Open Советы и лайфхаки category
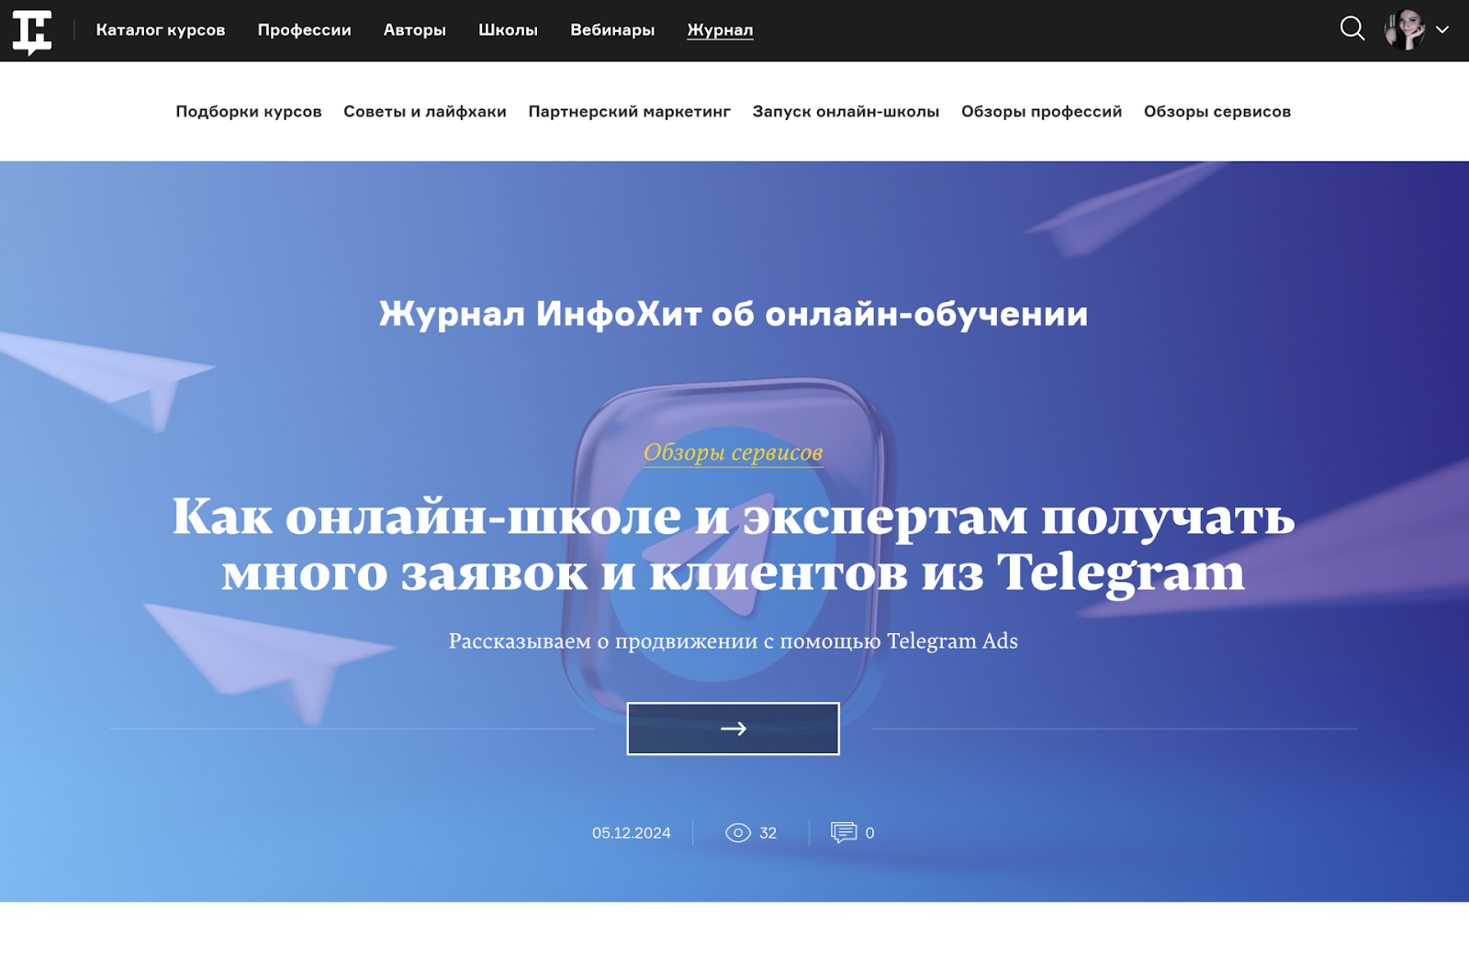Viewport: 1469px width, 979px height. pos(425,111)
